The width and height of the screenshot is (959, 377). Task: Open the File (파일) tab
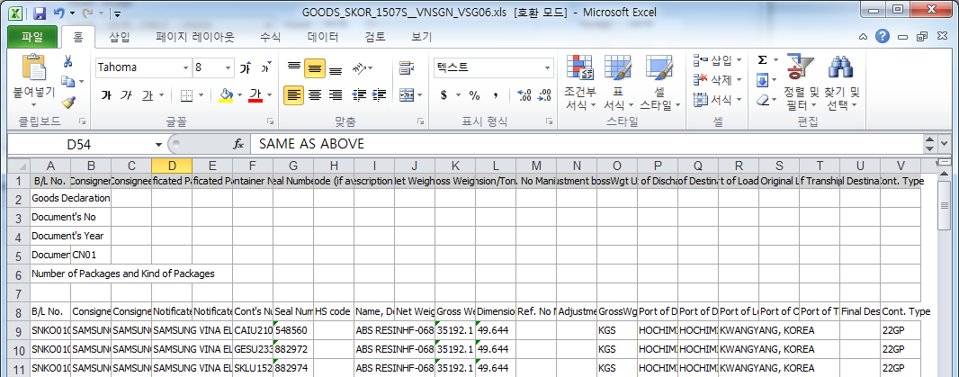pos(32,37)
